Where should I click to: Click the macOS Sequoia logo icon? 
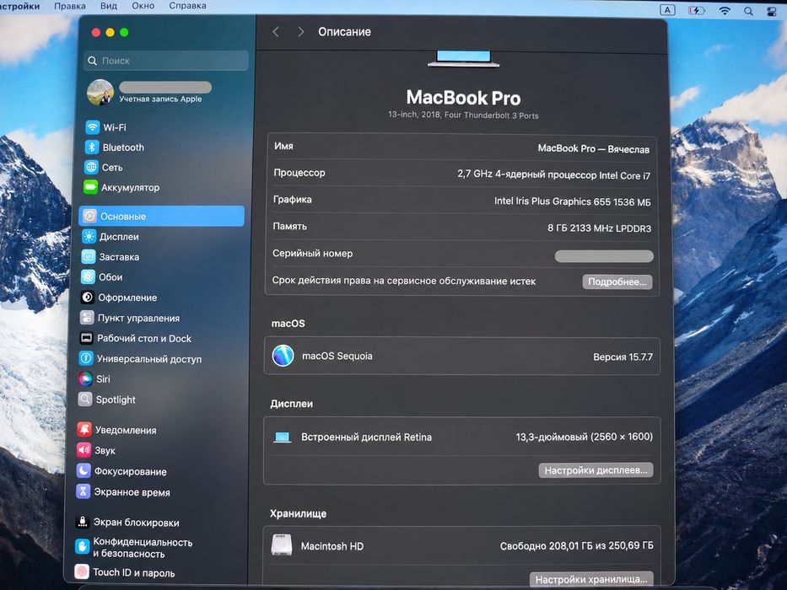(283, 356)
